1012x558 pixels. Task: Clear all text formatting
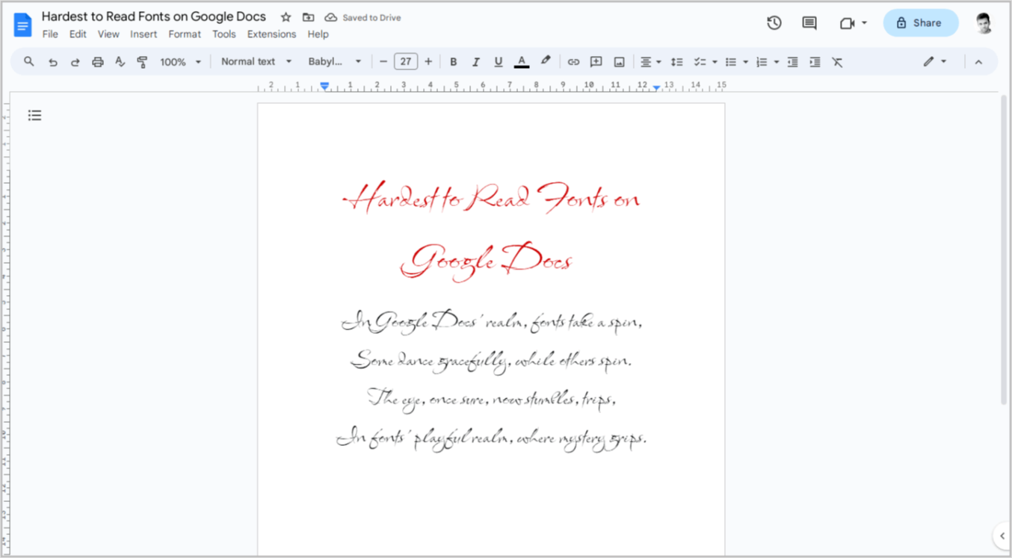[837, 61]
